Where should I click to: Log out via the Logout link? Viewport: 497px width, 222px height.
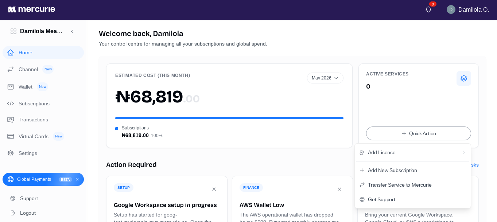[28, 213]
